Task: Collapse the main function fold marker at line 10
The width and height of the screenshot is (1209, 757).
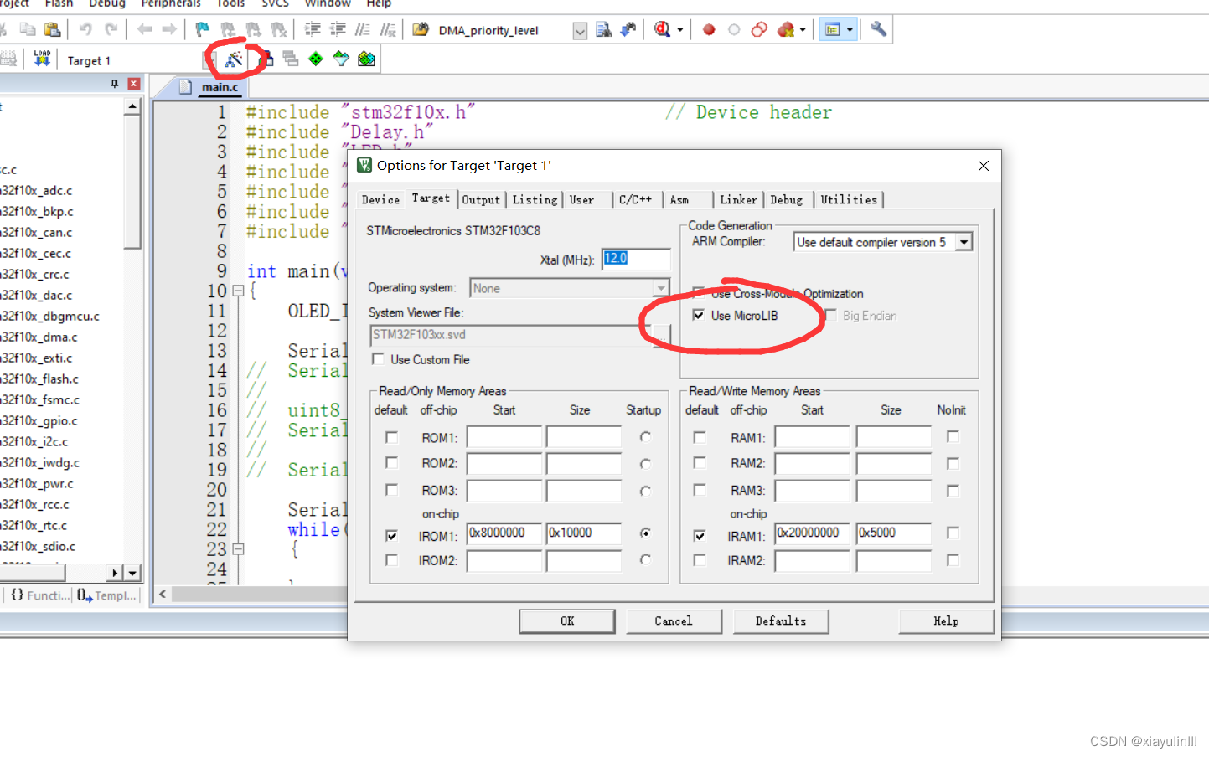Action: pos(238,291)
